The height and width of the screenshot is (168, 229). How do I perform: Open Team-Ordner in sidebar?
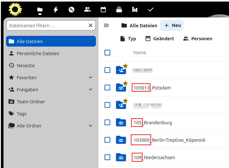tap(31, 102)
